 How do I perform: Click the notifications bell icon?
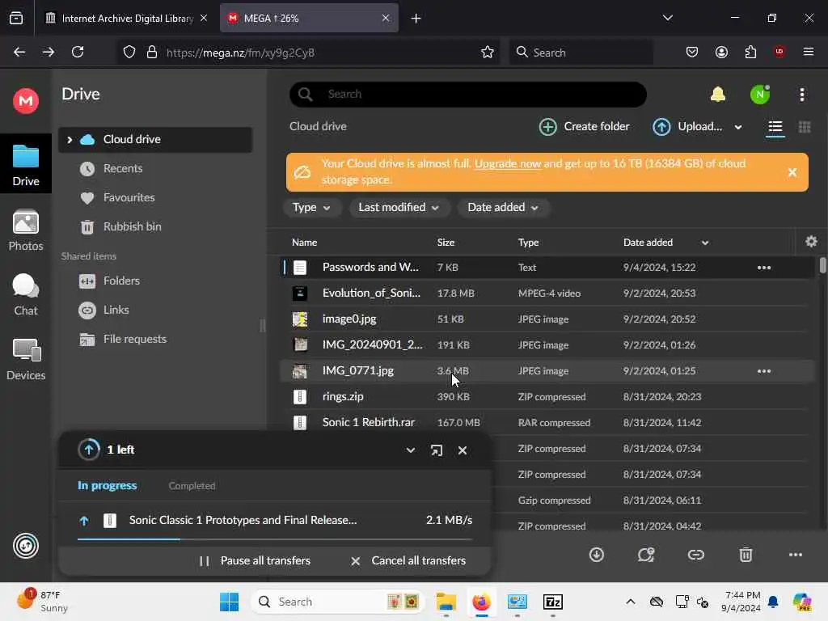click(x=718, y=95)
